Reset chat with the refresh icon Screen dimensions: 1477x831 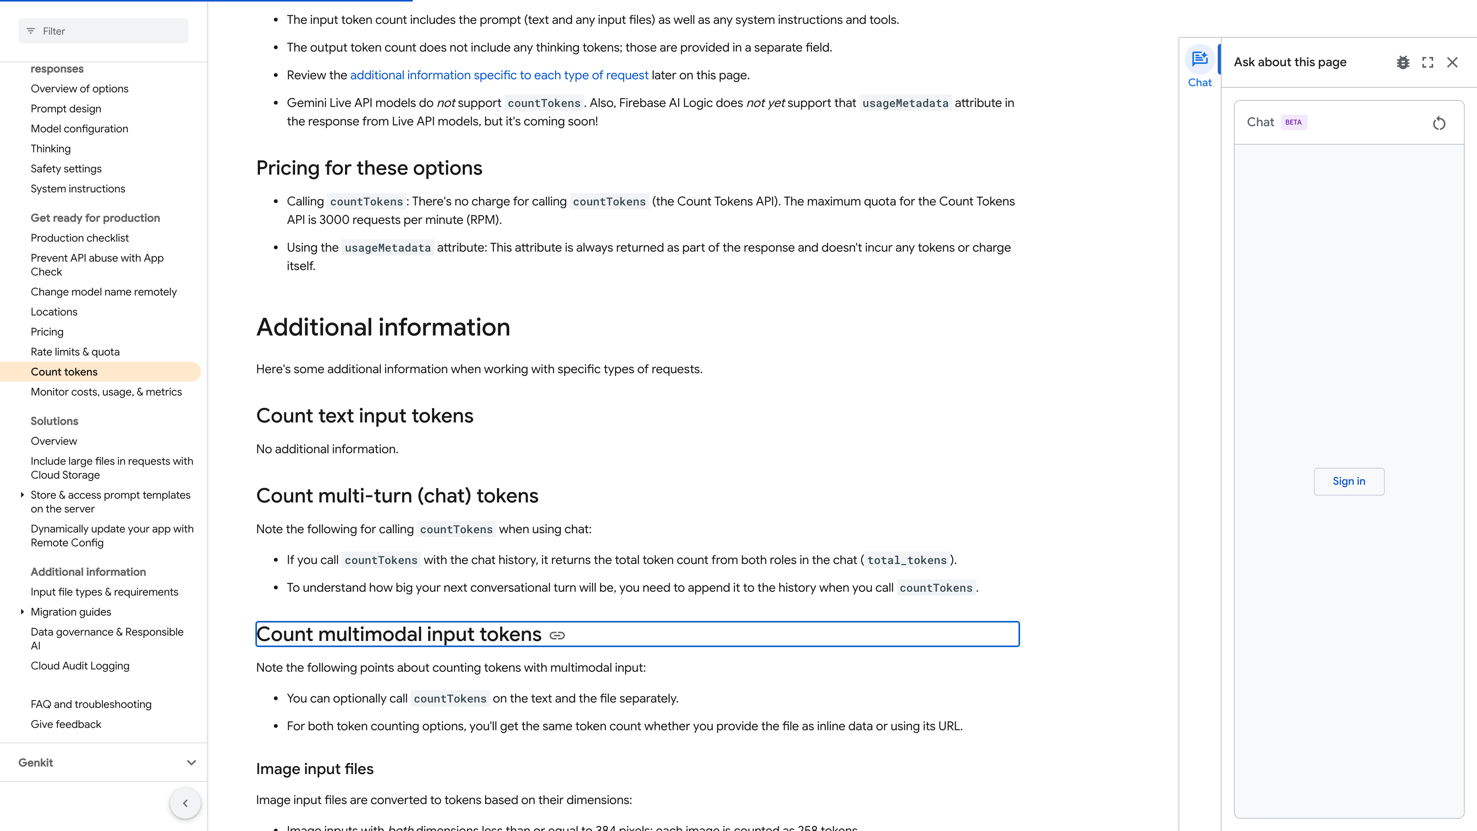click(1439, 123)
